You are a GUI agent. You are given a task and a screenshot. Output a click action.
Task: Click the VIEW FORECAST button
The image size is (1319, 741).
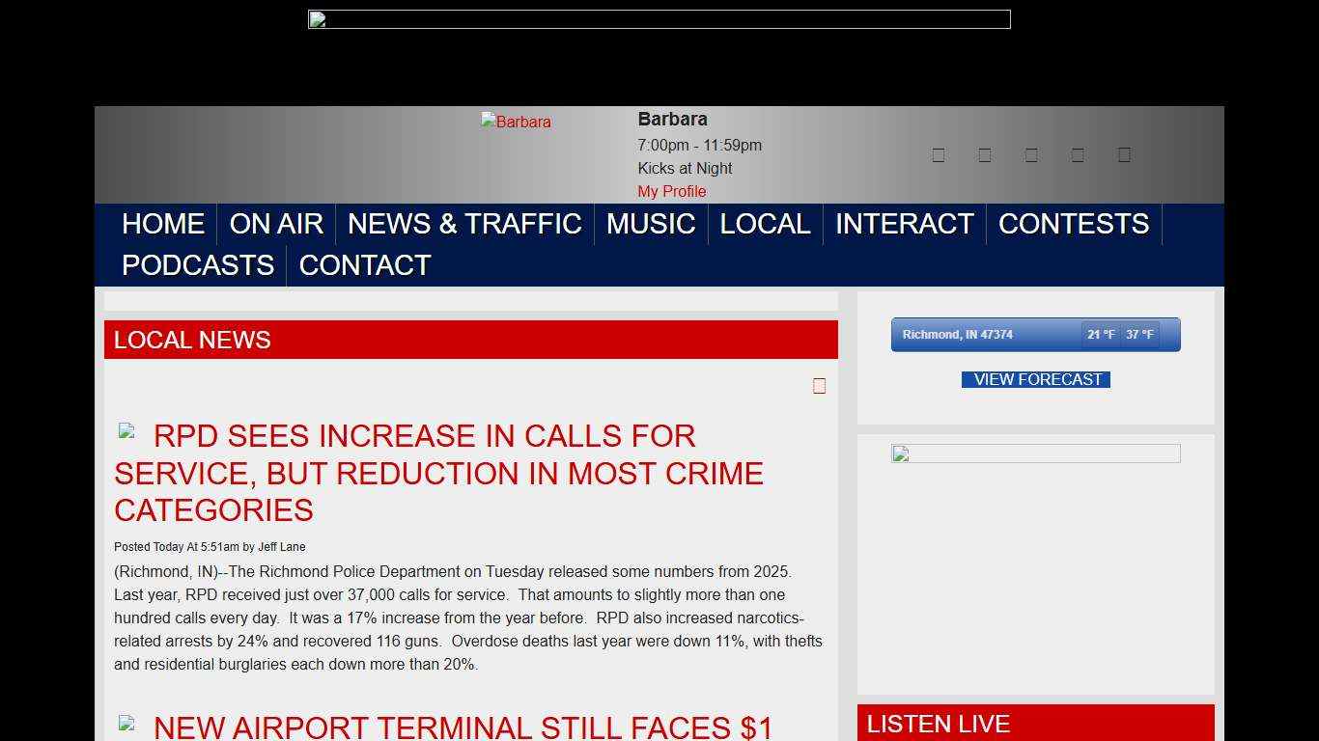[1035, 379]
